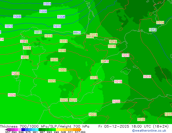The image size is (172, 133).
Task: Select the bright magenta legend swatch
Action: point(16,129)
